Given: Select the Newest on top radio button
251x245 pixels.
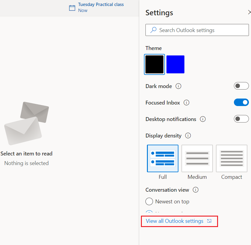Looking at the screenshot, I should pos(149,202).
